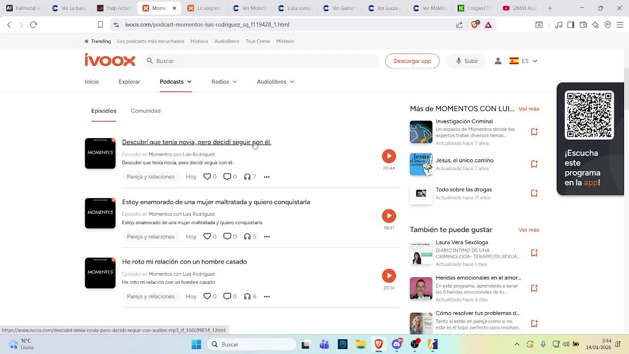This screenshot has width=629, height=354.
Task: Open Momentos thumbnail of 'Estoy enamorado' episode
Action: [x=100, y=213]
